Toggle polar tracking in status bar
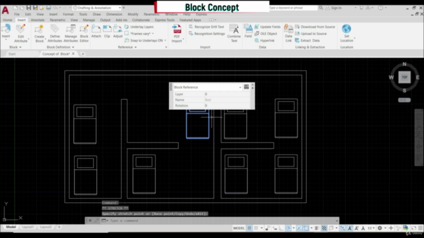Image resolution: width=424 pixels, height=238 pixels. point(288,228)
